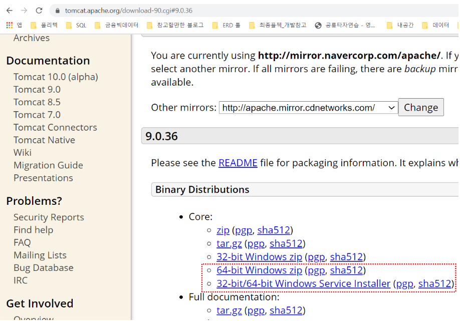Click the browser forward arrow
This screenshot has width=460, height=321.
[24, 11]
